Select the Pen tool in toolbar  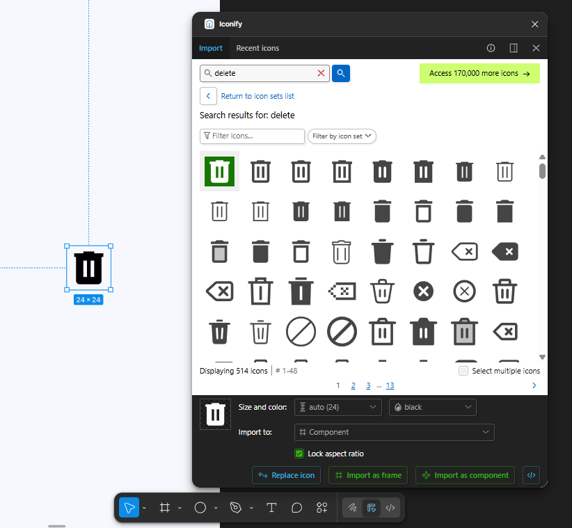click(x=236, y=508)
